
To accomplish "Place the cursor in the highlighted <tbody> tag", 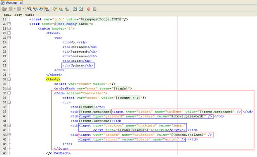I will pyautogui.click(x=53, y=79).
